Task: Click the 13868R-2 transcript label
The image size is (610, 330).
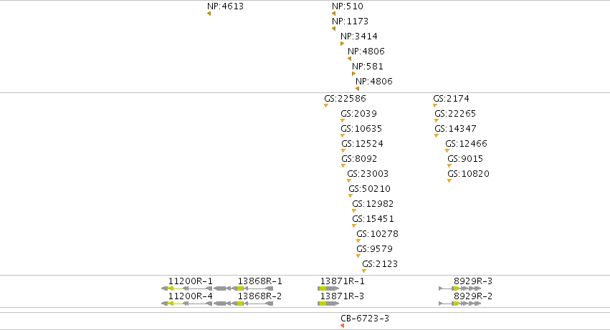Action: 260,296
